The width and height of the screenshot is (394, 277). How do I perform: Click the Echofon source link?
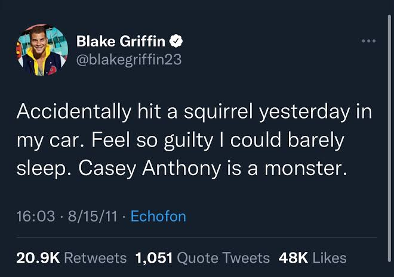(158, 216)
